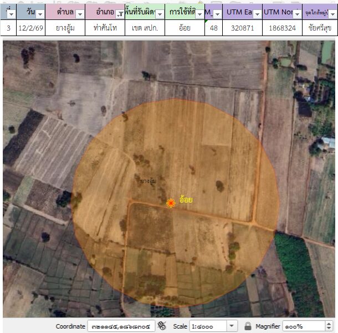Toggle the scale lock padlock icon
Screen dimensions: 338x333
[248, 326]
